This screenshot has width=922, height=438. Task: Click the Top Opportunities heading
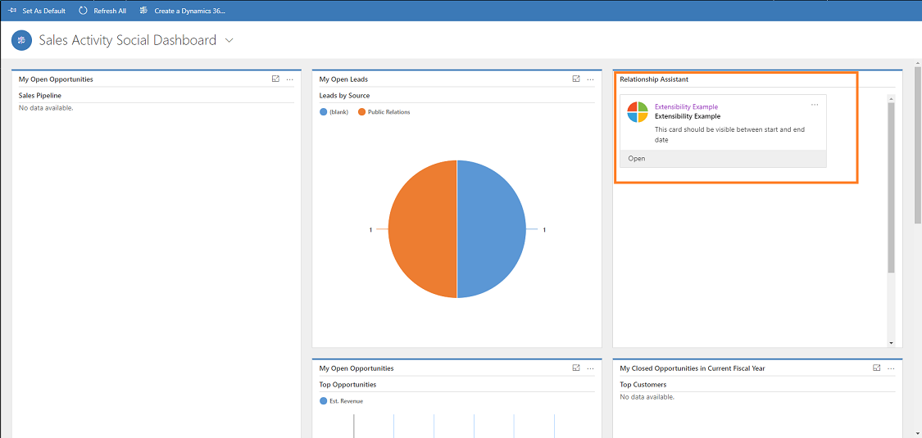click(347, 385)
